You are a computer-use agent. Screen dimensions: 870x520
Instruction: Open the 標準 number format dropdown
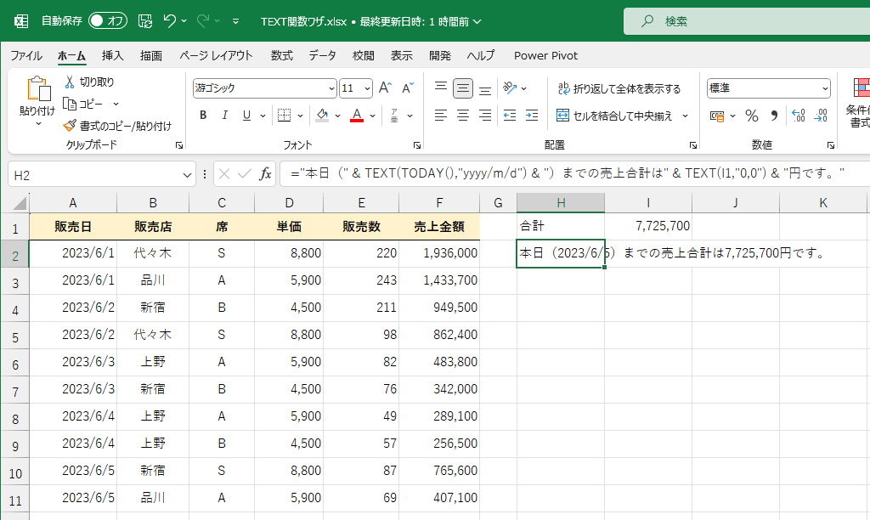(x=826, y=88)
